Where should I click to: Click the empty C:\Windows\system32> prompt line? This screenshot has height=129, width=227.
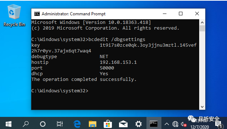coord(60,91)
